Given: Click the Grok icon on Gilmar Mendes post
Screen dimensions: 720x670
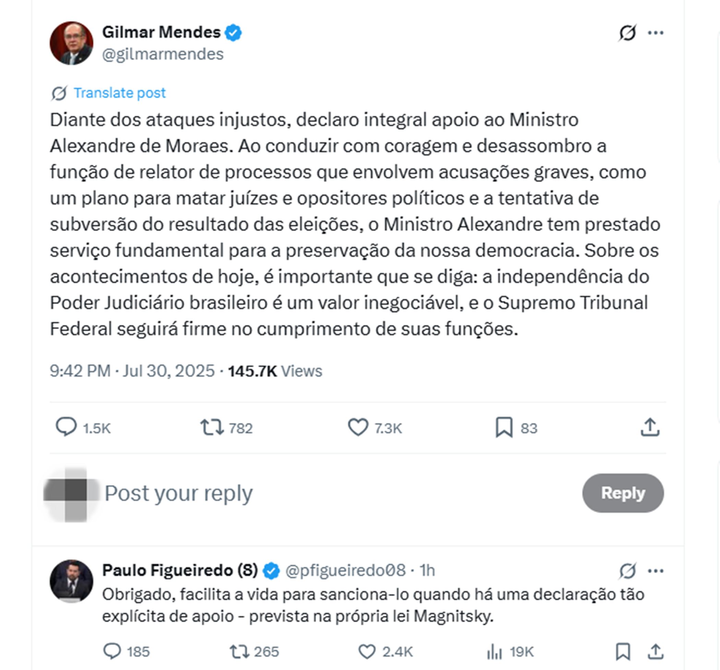Looking at the screenshot, I should click(x=627, y=33).
